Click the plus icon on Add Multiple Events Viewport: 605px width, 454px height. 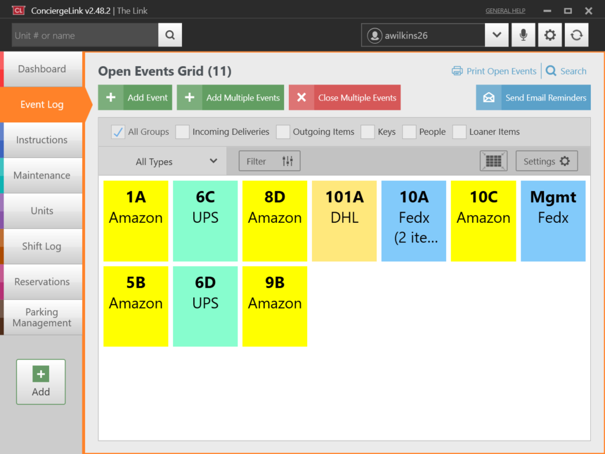[190, 98]
